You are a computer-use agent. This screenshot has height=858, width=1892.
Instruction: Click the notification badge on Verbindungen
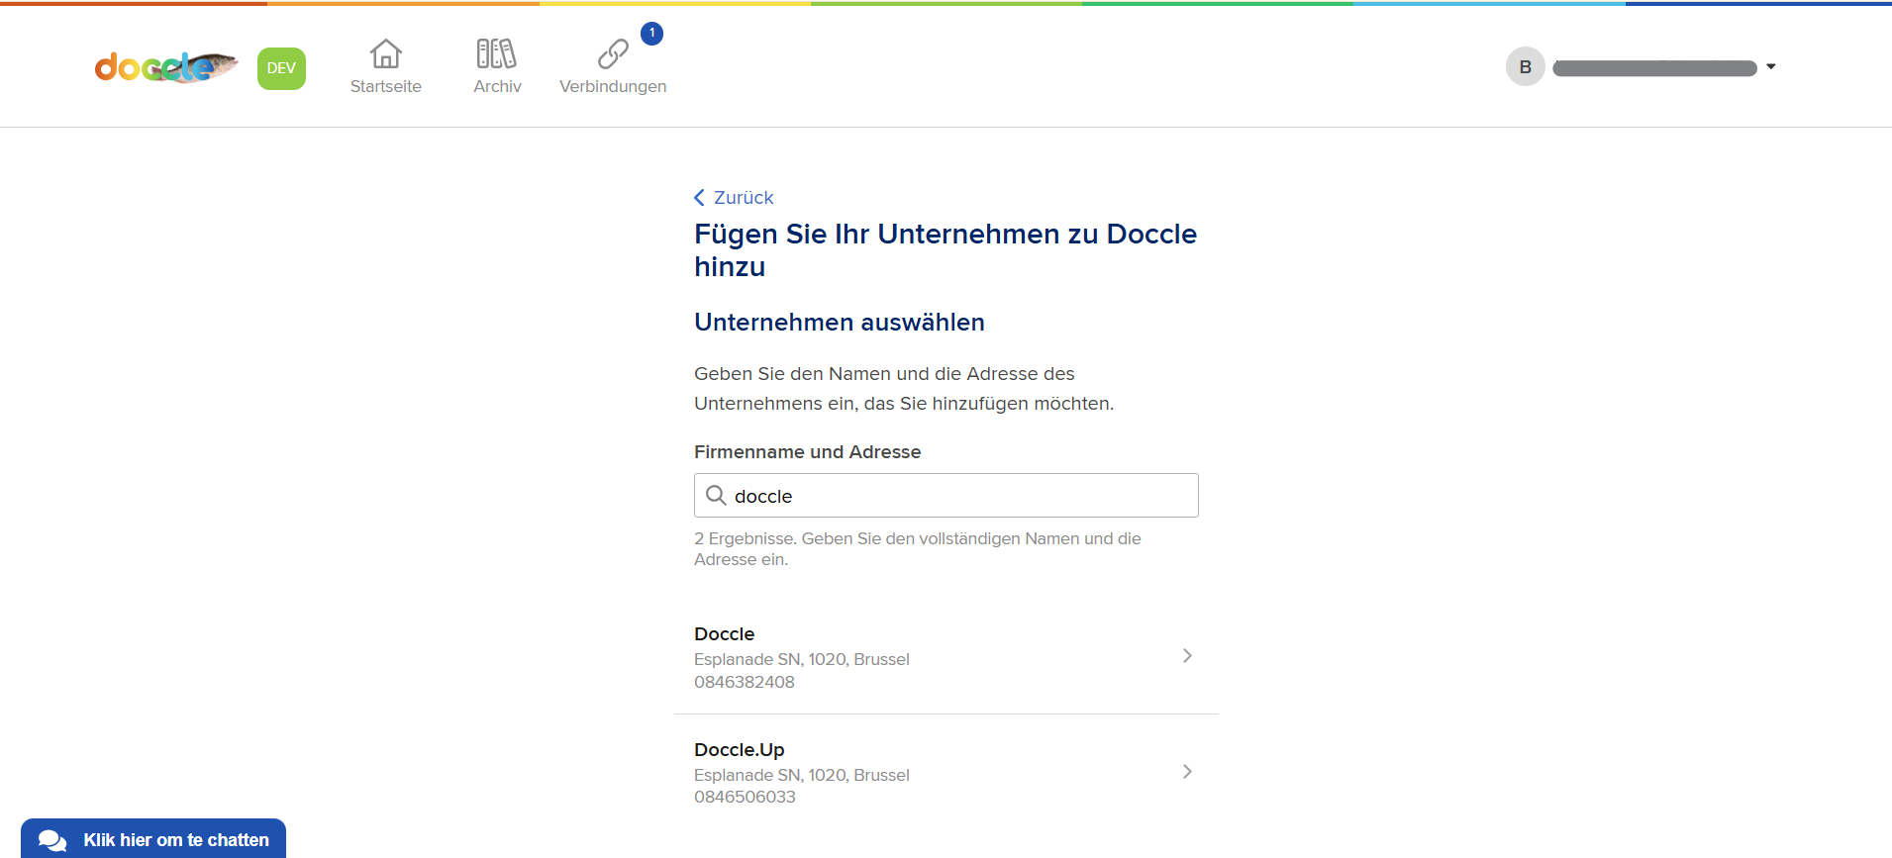pos(651,34)
